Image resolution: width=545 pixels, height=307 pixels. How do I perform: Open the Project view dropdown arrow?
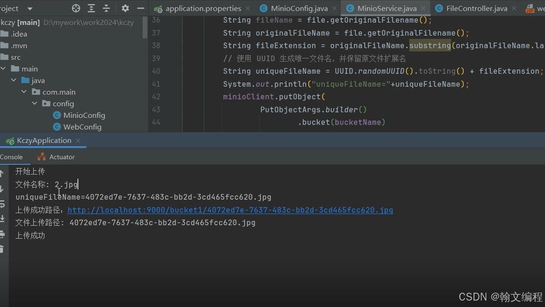click(x=30, y=9)
